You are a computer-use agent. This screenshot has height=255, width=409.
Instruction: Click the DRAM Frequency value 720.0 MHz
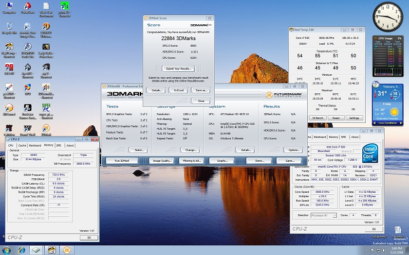[x=58, y=175]
